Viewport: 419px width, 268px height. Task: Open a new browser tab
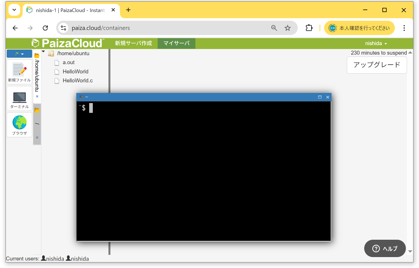(x=128, y=10)
